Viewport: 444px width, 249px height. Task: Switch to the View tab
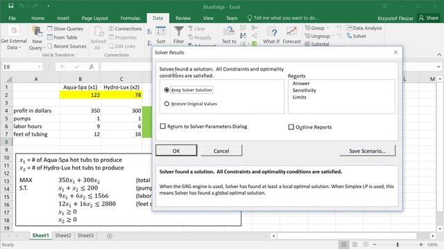click(x=208, y=18)
